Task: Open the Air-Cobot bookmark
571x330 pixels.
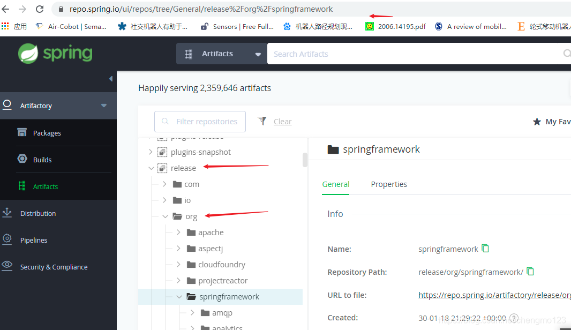Action: click(x=71, y=26)
